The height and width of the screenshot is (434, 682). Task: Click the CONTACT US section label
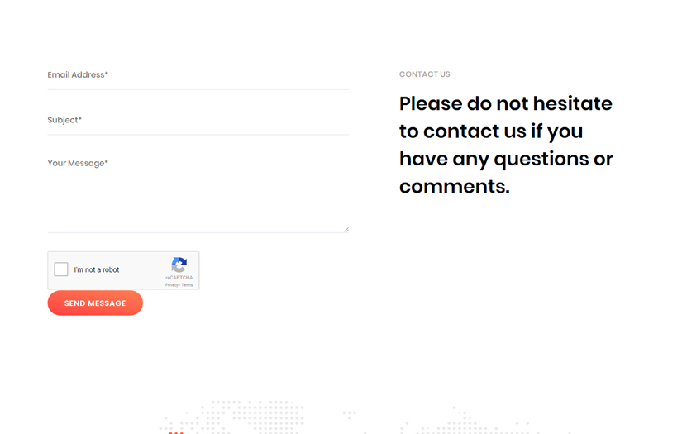click(424, 74)
